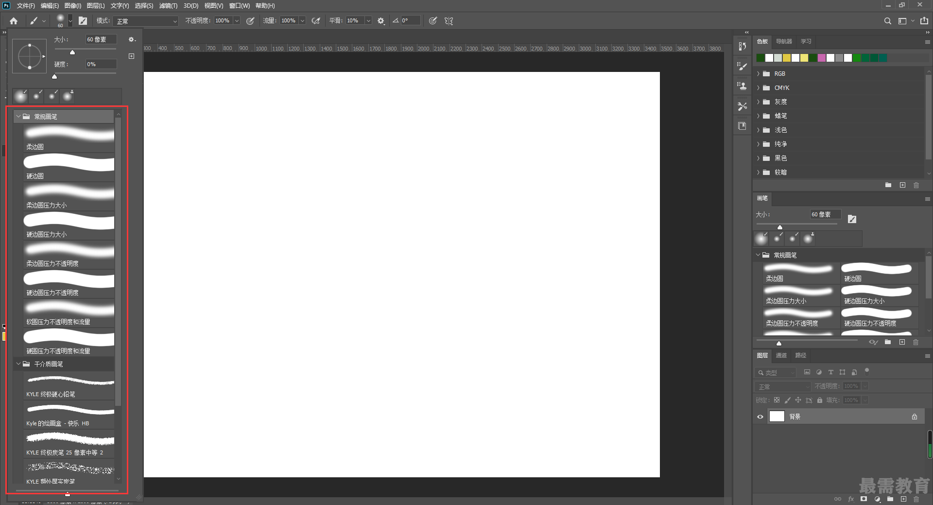The image size is (933, 505).
Task: Enable pressure for opacity icon
Action: 250,21
